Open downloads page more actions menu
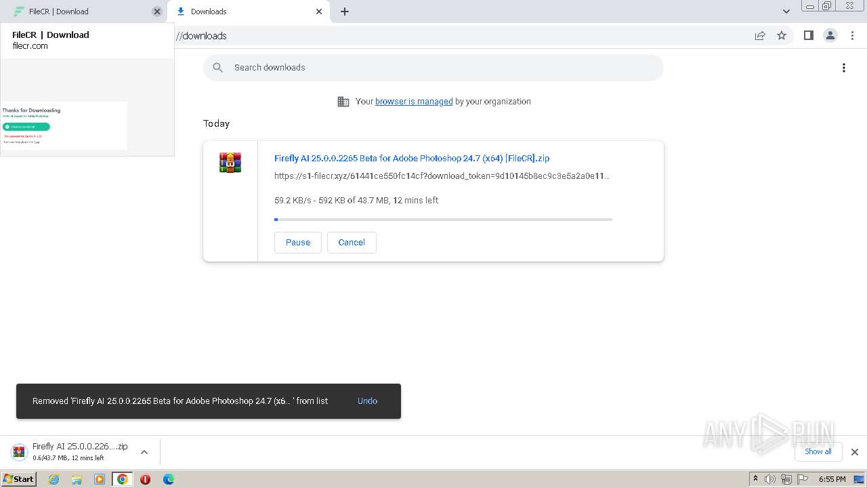The height and width of the screenshot is (488, 867). point(844,68)
